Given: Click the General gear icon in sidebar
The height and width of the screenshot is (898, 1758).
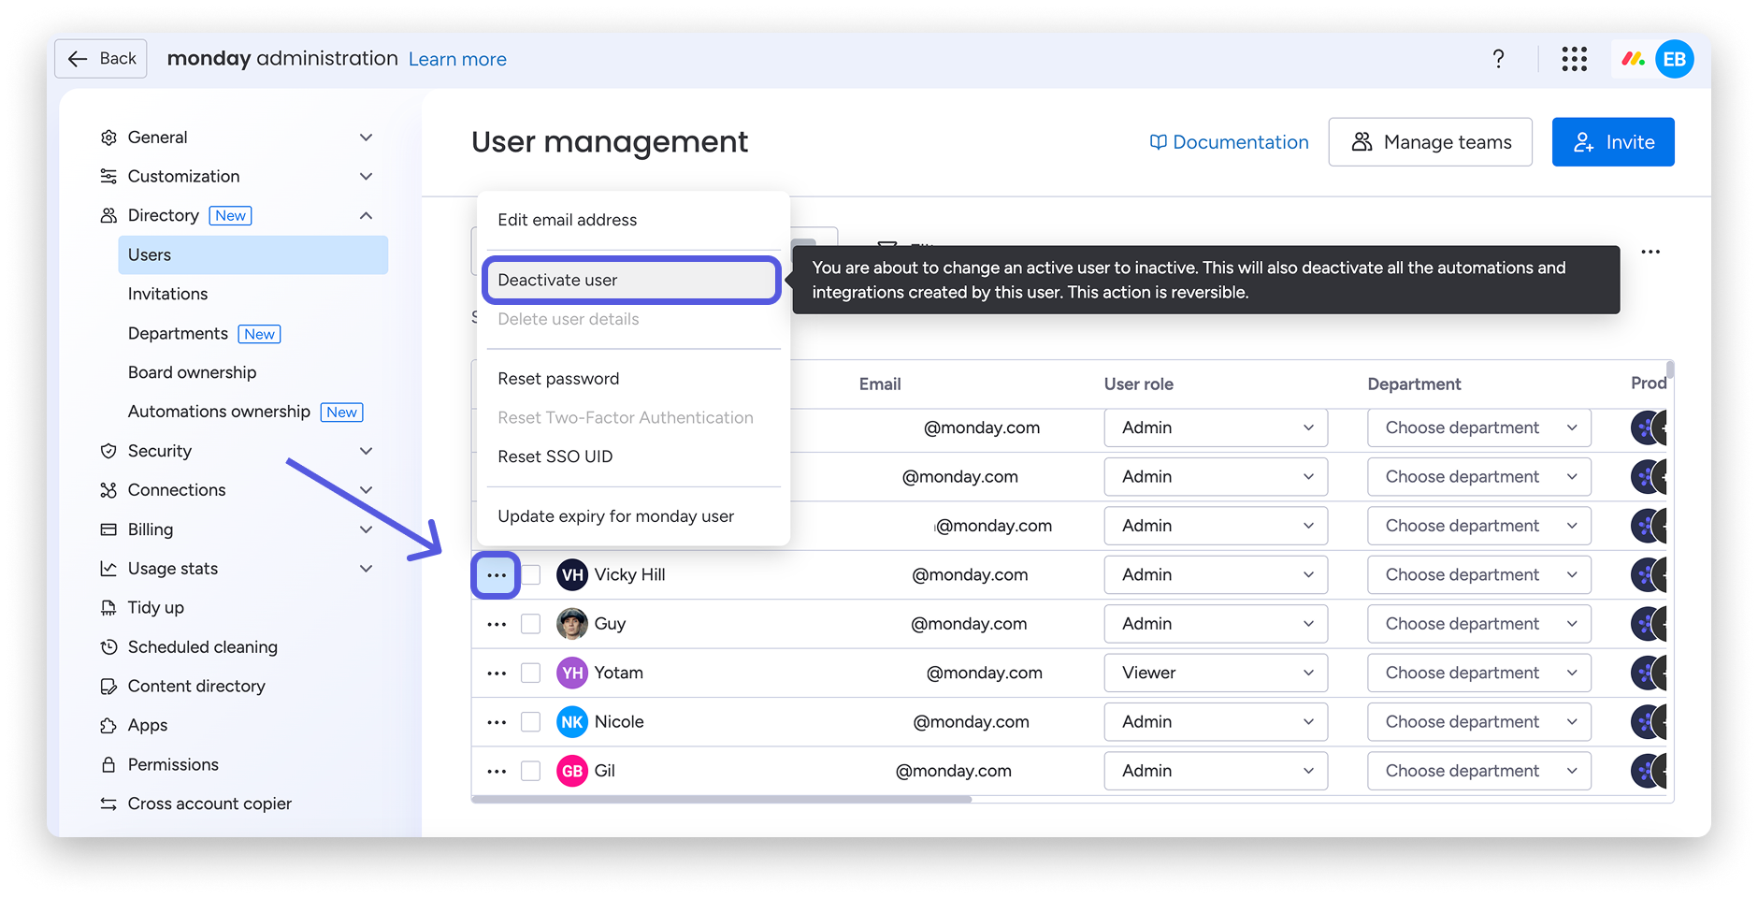Looking at the screenshot, I should tap(108, 138).
